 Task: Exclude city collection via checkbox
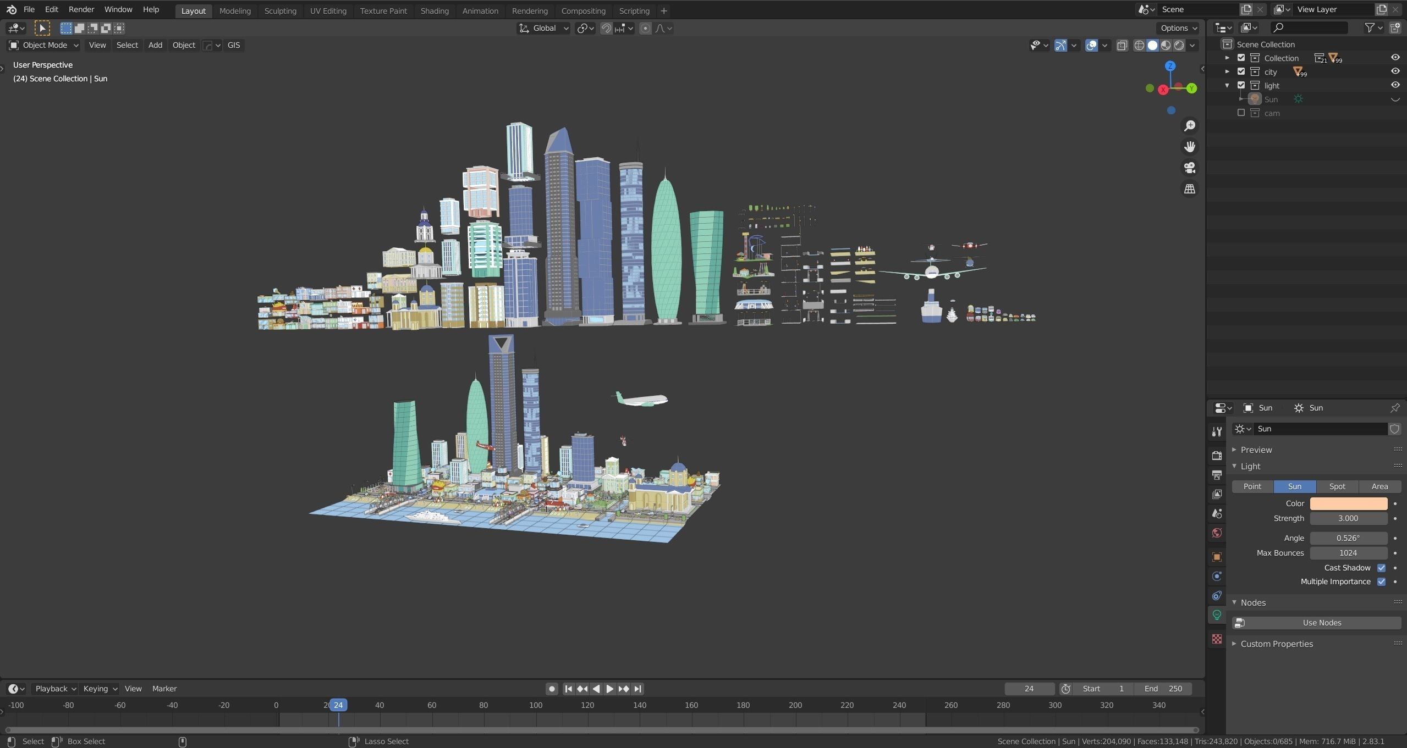(x=1241, y=71)
